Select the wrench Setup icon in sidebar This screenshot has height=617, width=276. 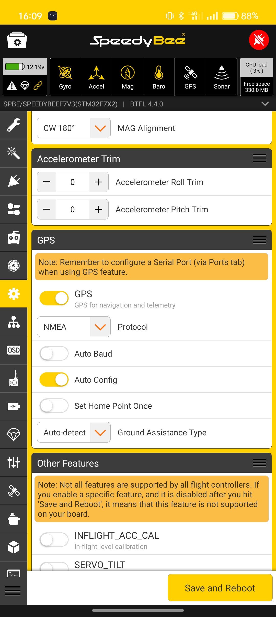tap(14, 125)
